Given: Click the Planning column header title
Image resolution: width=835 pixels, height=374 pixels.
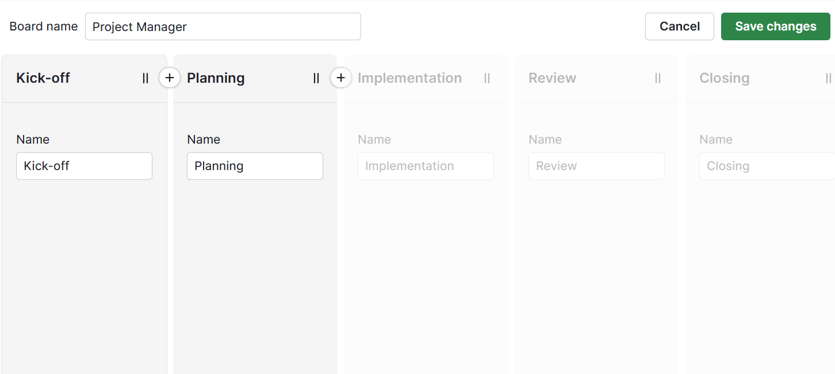Looking at the screenshot, I should [x=216, y=78].
